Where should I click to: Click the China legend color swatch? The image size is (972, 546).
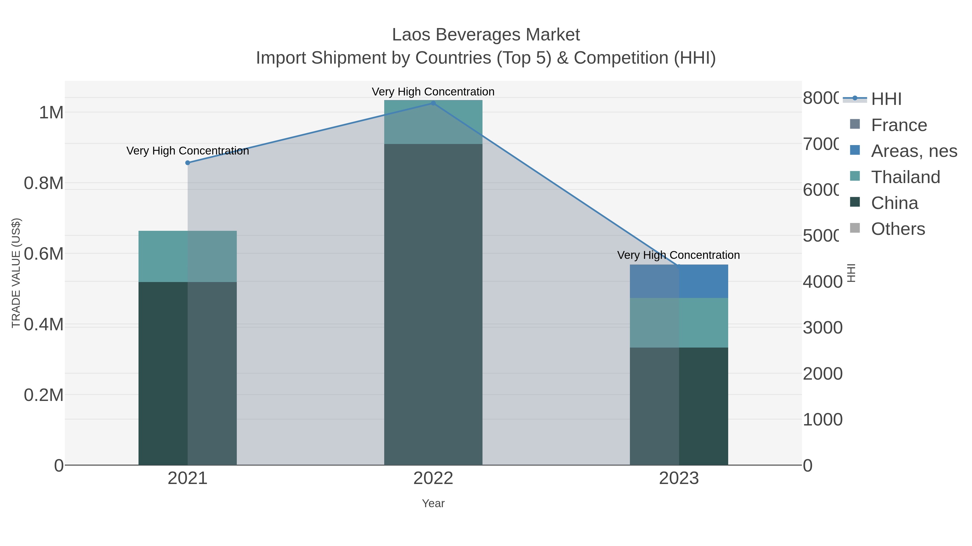(855, 202)
